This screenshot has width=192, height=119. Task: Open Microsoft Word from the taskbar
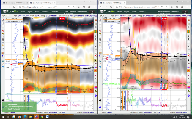(47, 117)
